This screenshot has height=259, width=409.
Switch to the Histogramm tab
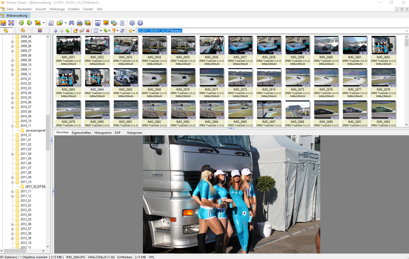click(x=103, y=133)
